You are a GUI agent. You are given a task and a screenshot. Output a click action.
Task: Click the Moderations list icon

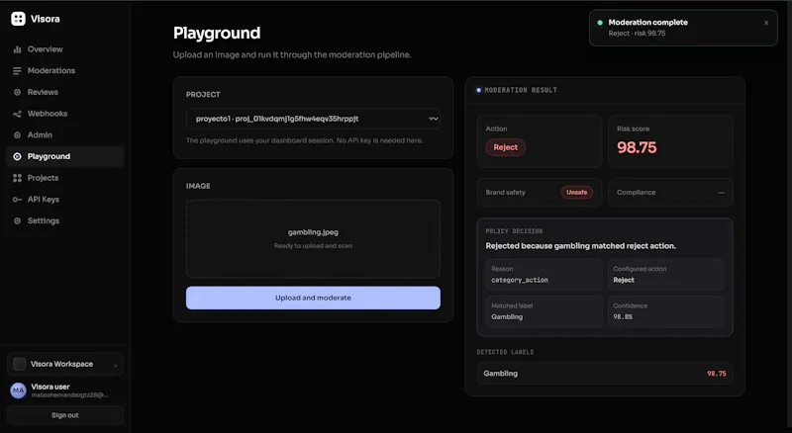(x=17, y=70)
